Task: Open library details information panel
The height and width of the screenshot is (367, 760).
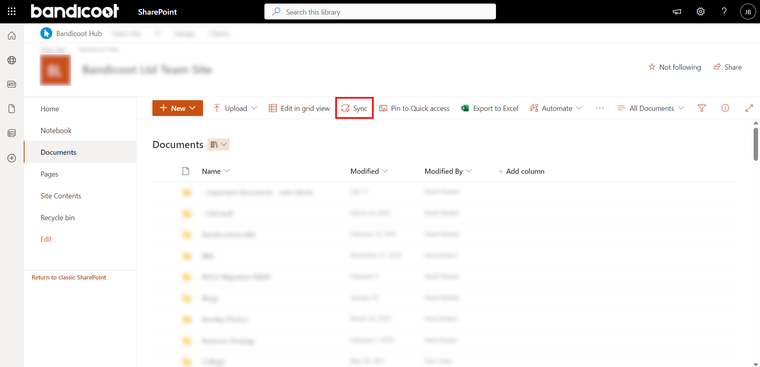Action: click(x=725, y=108)
